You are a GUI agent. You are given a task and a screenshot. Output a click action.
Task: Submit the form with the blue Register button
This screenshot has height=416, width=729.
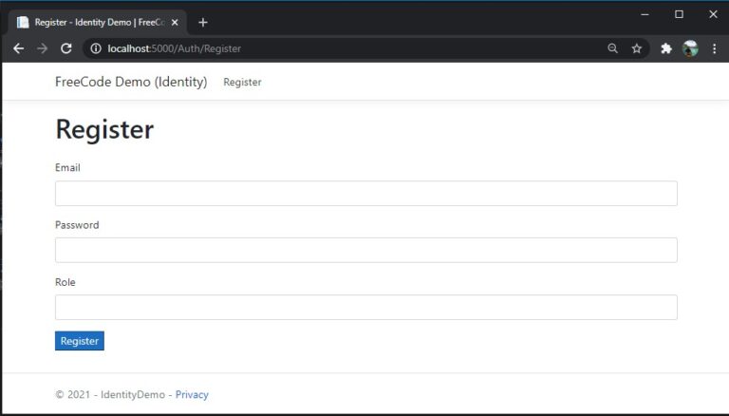[80, 341]
